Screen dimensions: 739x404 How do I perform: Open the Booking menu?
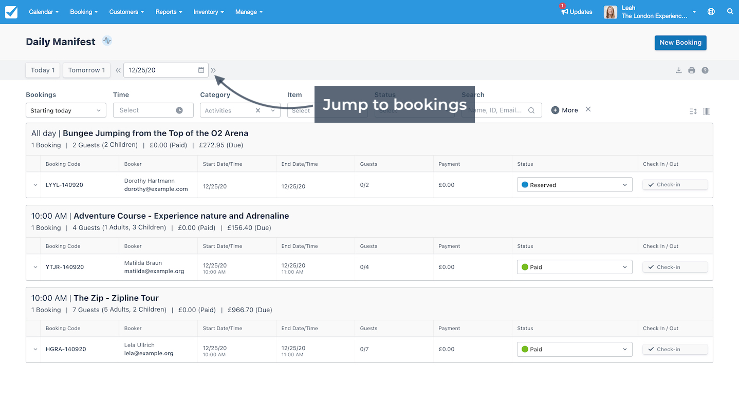click(x=84, y=12)
